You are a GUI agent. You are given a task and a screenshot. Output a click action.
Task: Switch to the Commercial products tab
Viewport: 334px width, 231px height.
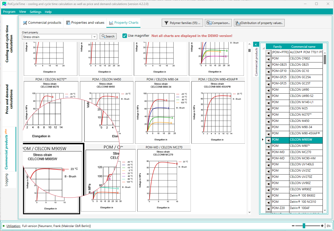tap(42, 22)
